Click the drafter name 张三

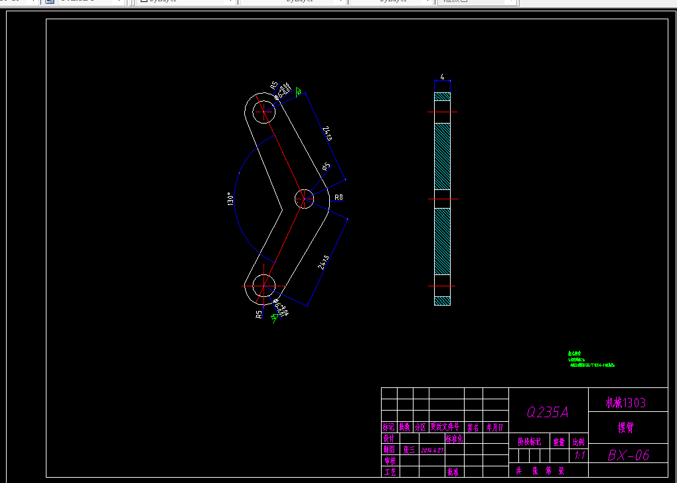[410, 450]
